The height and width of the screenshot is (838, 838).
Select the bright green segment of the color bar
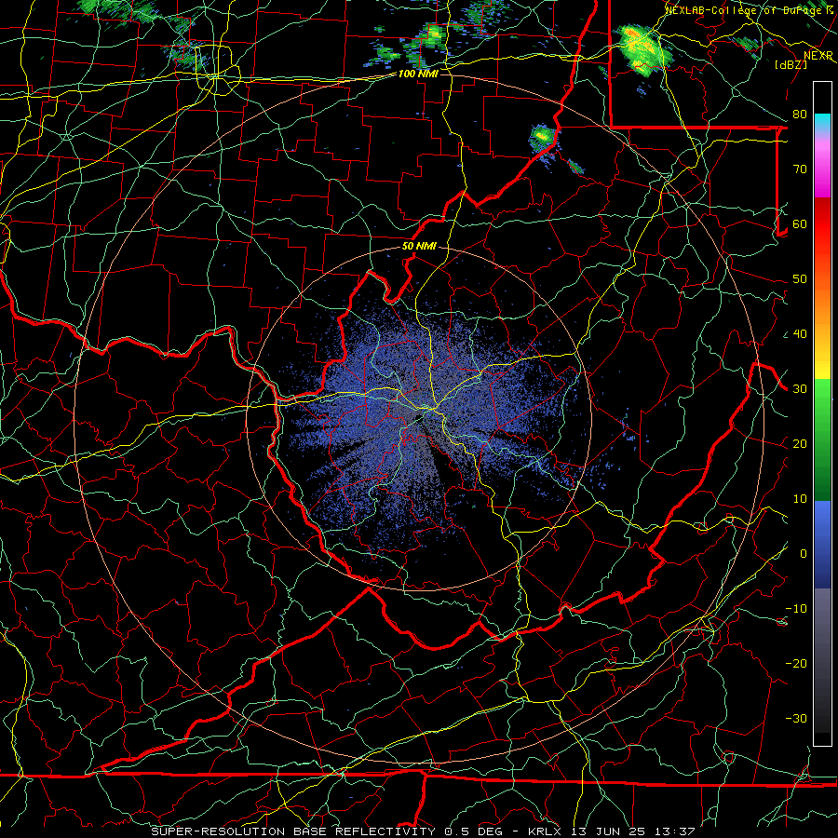(822, 400)
